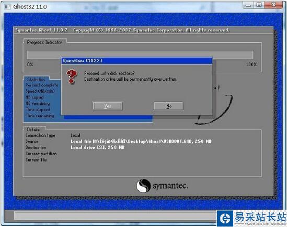Click the Question: (1822) dialog title bar

click(137, 61)
